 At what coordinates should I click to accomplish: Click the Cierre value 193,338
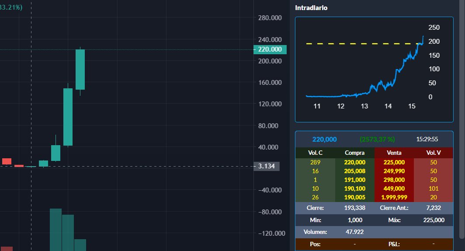[x=354, y=208]
